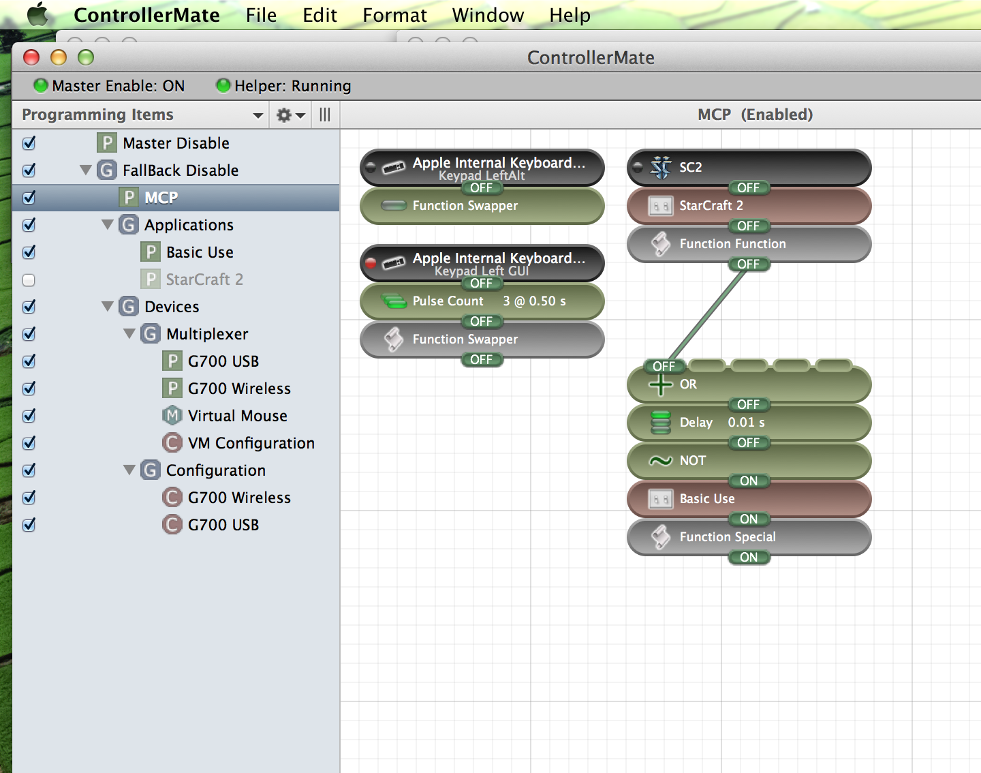
Task: Click the Function Special script icon
Action: (x=660, y=537)
